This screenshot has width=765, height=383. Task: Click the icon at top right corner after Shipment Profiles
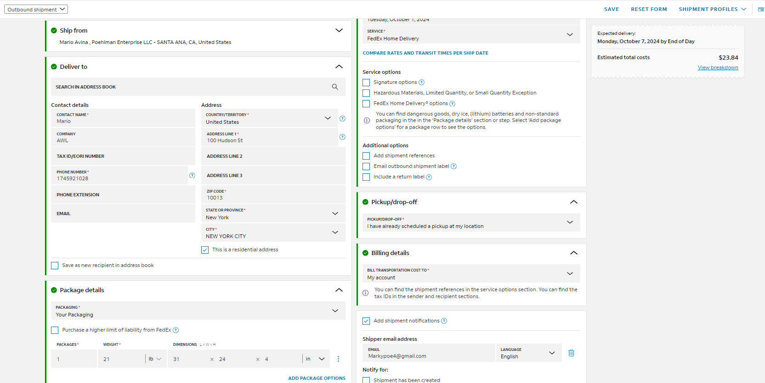click(x=761, y=9)
